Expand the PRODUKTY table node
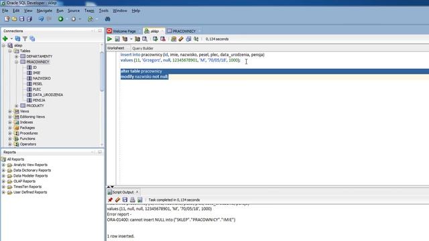This screenshot has width=429, height=241. pyautogui.click(x=16, y=106)
